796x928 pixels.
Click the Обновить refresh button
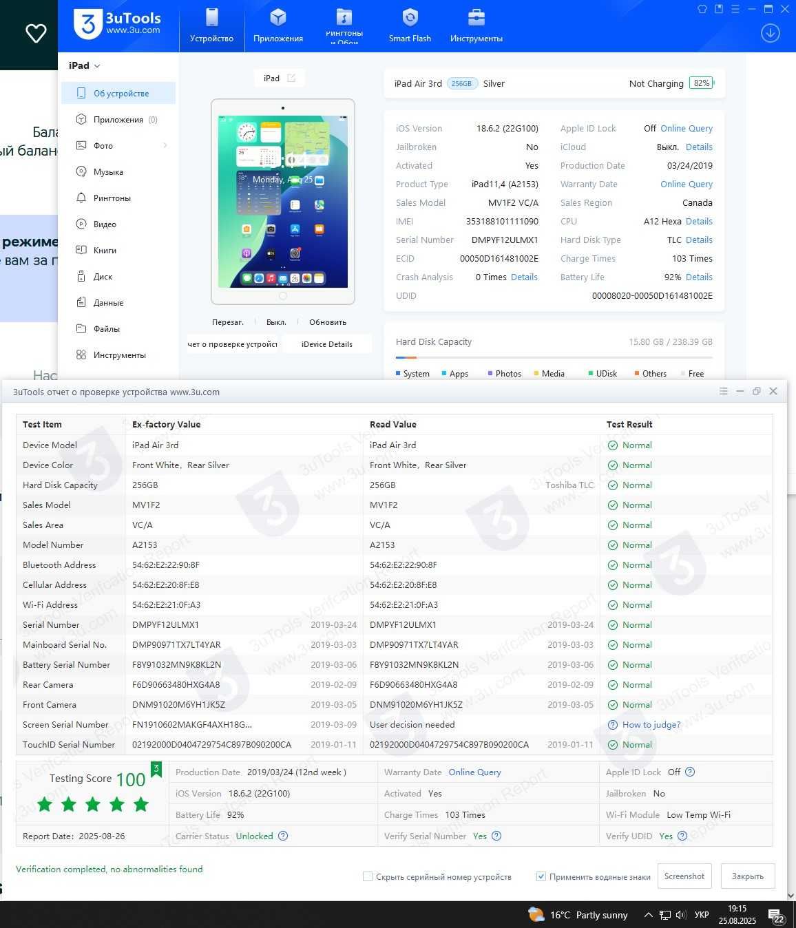328,322
